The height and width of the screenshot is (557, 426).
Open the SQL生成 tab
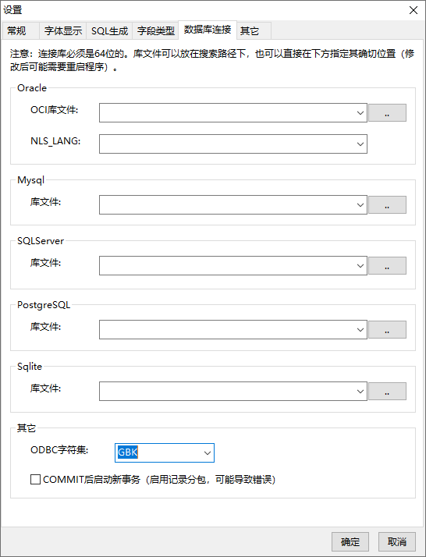pos(109,31)
